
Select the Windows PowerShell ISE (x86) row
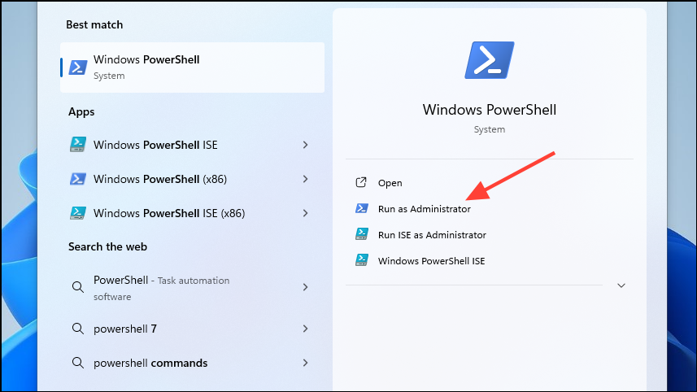click(192, 213)
